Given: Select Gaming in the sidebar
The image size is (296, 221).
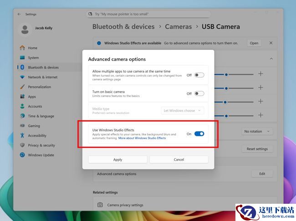Looking at the screenshot, I should (34, 126).
